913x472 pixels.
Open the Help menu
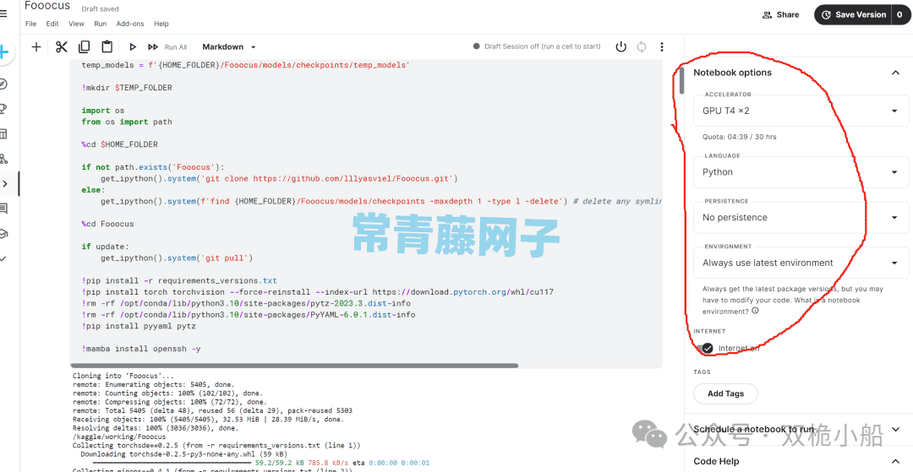pyautogui.click(x=161, y=24)
